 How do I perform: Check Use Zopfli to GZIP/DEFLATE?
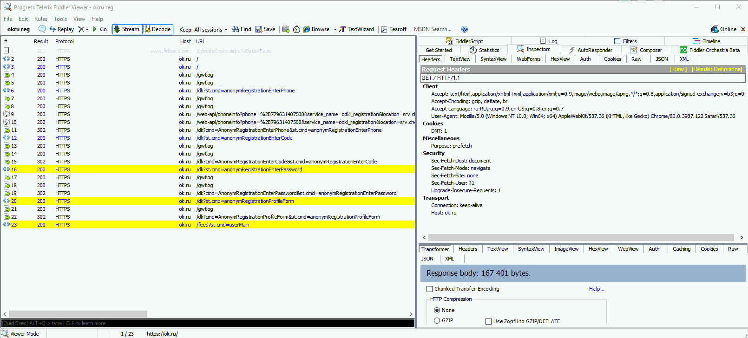click(489, 321)
